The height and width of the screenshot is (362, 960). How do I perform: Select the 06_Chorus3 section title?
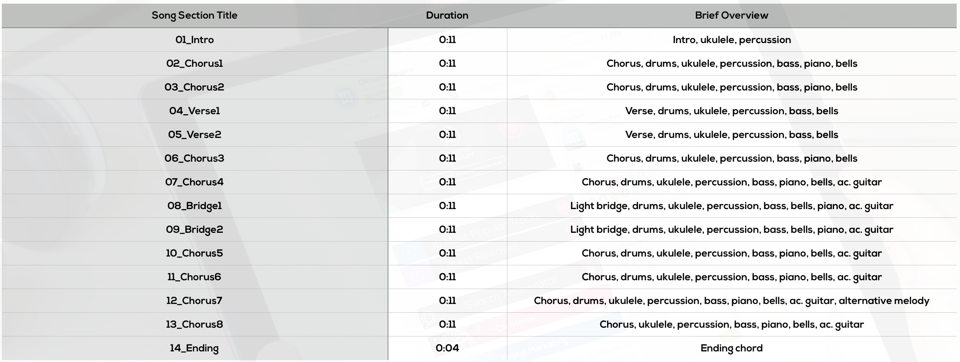(194, 158)
